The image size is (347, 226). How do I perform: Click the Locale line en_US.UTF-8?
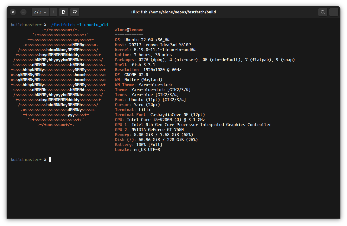[137, 150]
